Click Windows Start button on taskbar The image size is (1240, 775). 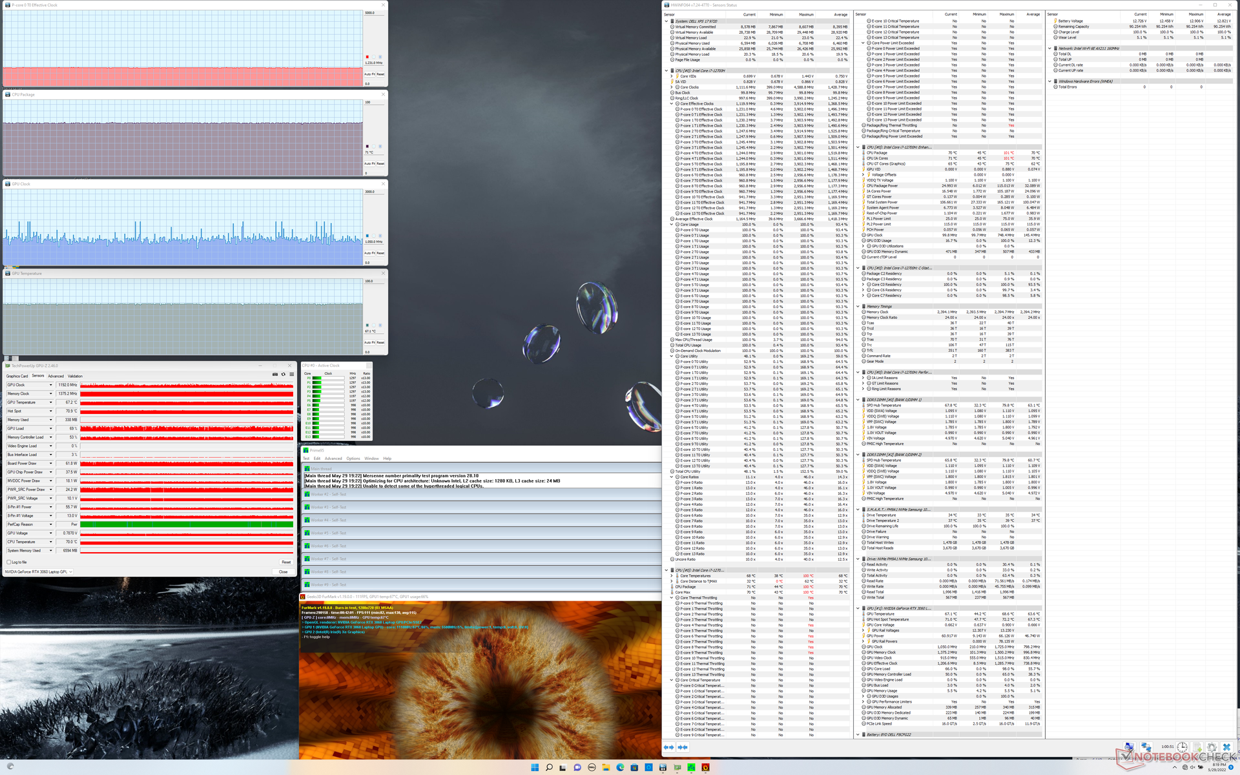point(535,767)
